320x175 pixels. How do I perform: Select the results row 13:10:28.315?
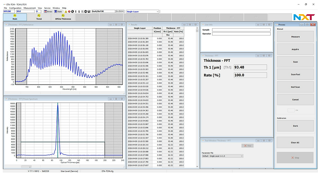point(155,145)
